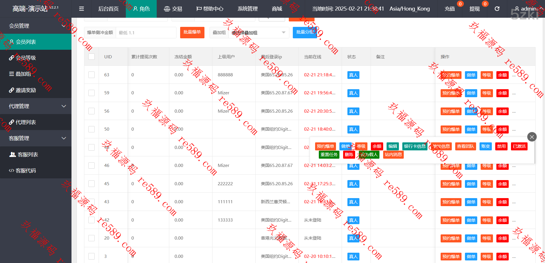Collapse the 代理管理 sidebar section
The image size is (545, 263).
pos(63,106)
